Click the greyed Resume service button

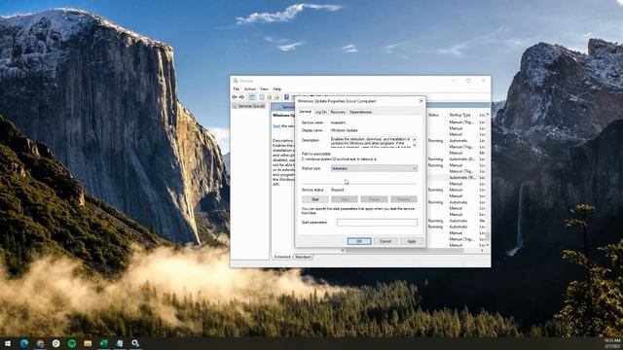pos(404,199)
